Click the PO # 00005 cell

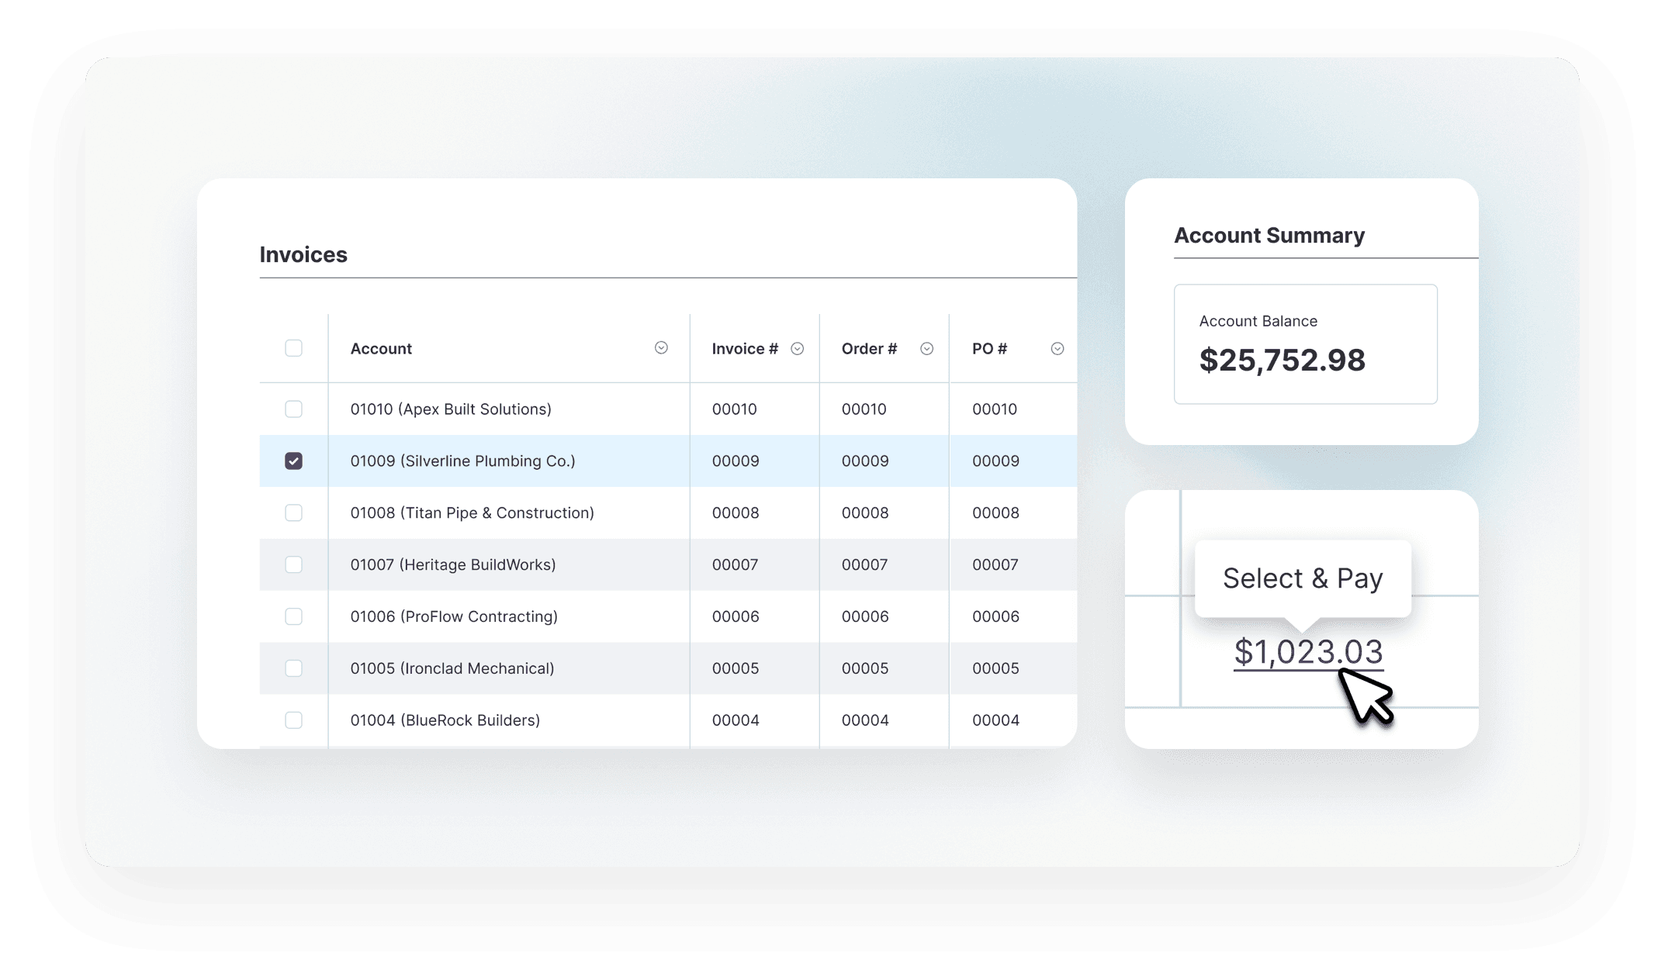995,668
